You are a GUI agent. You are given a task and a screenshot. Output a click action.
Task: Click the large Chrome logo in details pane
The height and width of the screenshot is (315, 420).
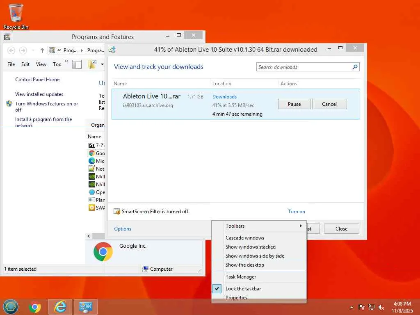tap(103, 252)
